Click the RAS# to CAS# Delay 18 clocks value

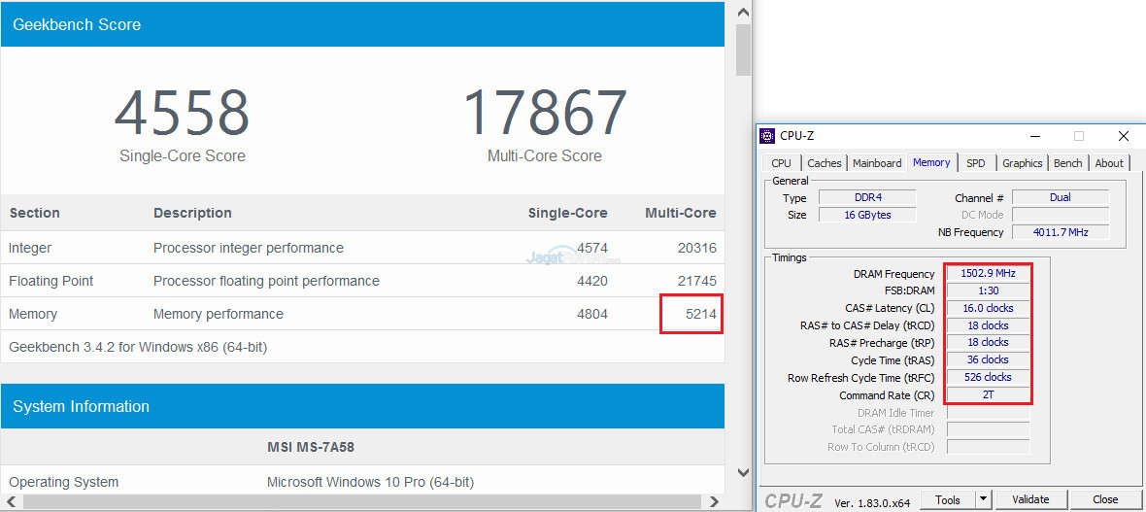tap(988, 325)
